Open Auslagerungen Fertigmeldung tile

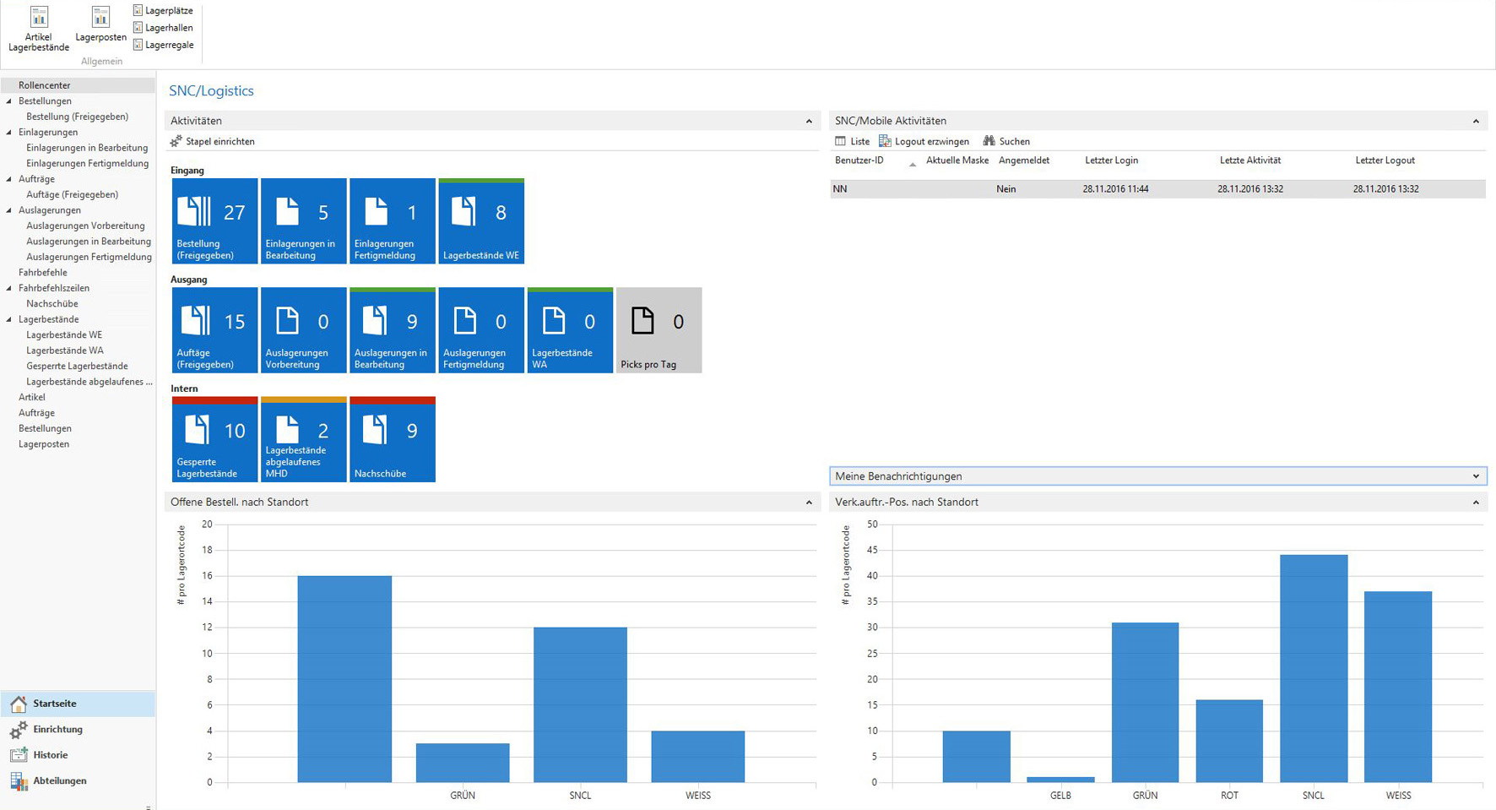point(481,330)
